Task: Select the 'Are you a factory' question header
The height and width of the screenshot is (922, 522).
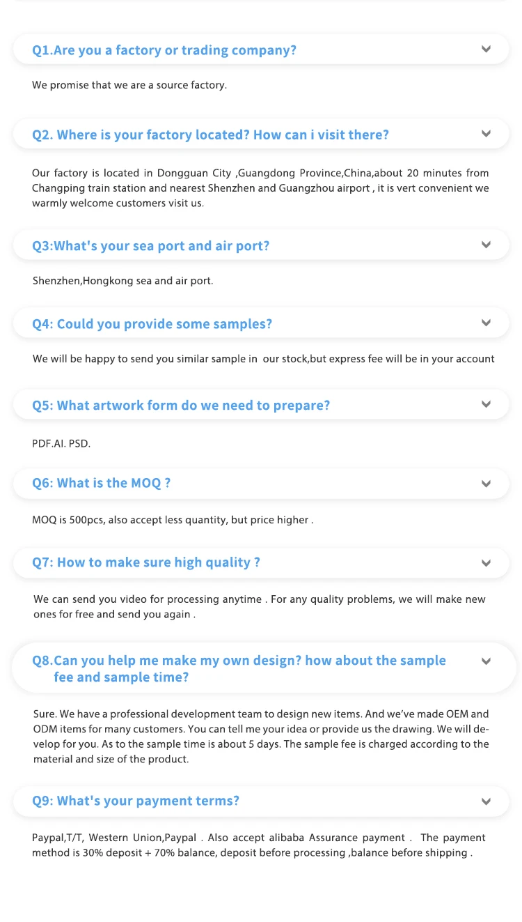Action: 164,50
